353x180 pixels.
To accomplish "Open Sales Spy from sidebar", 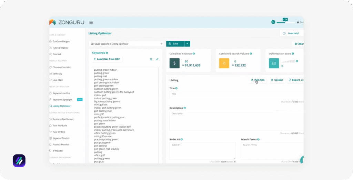I will (58, 74).
